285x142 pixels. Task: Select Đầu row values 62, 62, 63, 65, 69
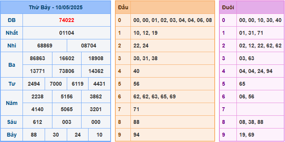click(x=155, y=96)
